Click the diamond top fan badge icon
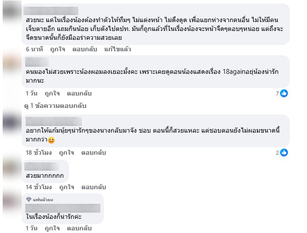307x233 pixels. click(x=29, y=199)
